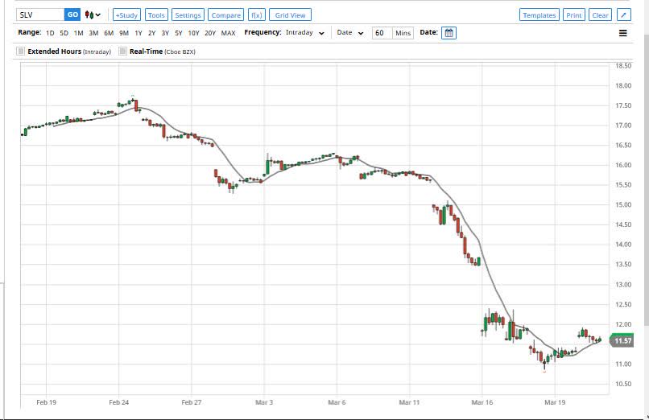Click the Compare button
This screenshot has height=420, width=649.
pyautogui.click(x=226, y=14)
